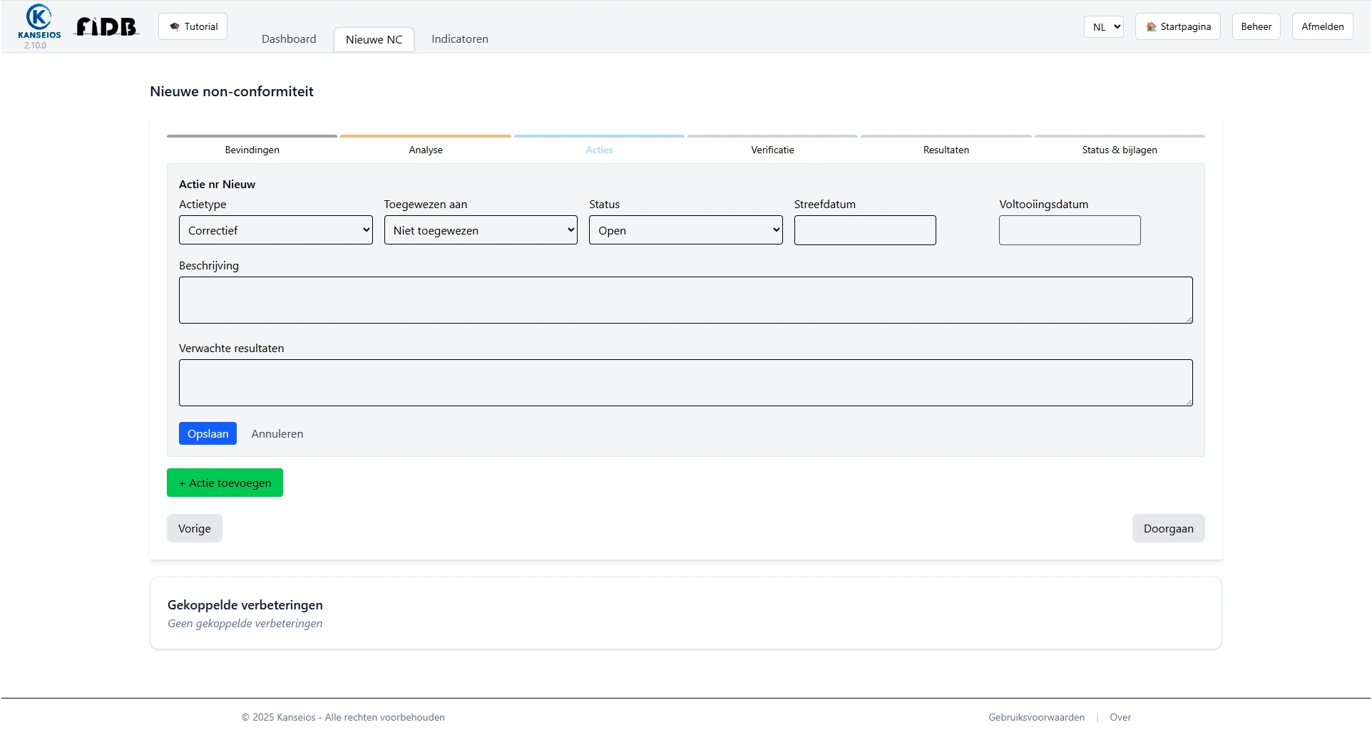Click the Opslaan button

tap(208, 433)
